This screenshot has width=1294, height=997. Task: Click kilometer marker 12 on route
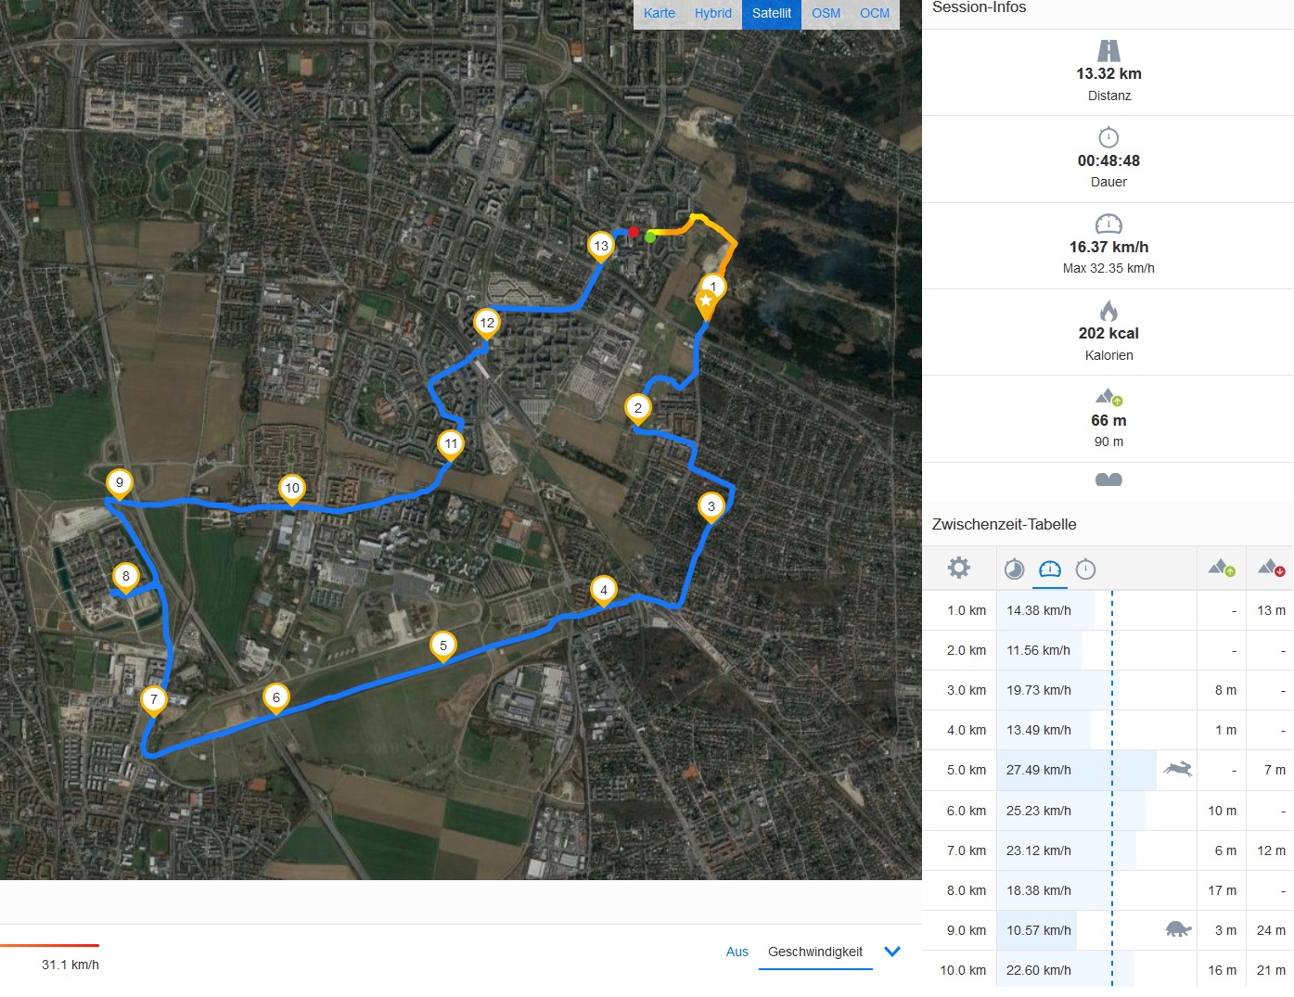[487, 325]
